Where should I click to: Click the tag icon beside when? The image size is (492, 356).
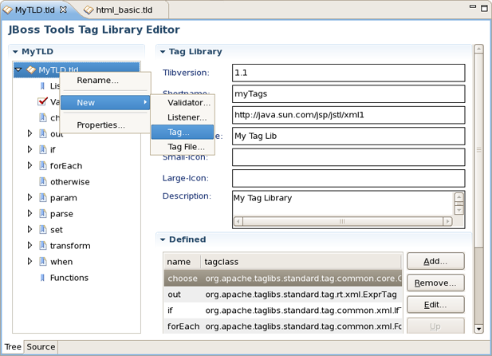pos(43,262)
